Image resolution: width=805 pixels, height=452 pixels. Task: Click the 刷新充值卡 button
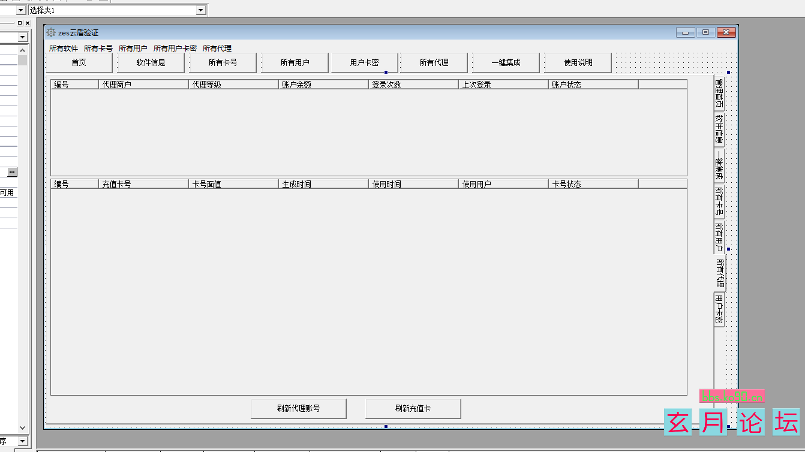point(413,408)
